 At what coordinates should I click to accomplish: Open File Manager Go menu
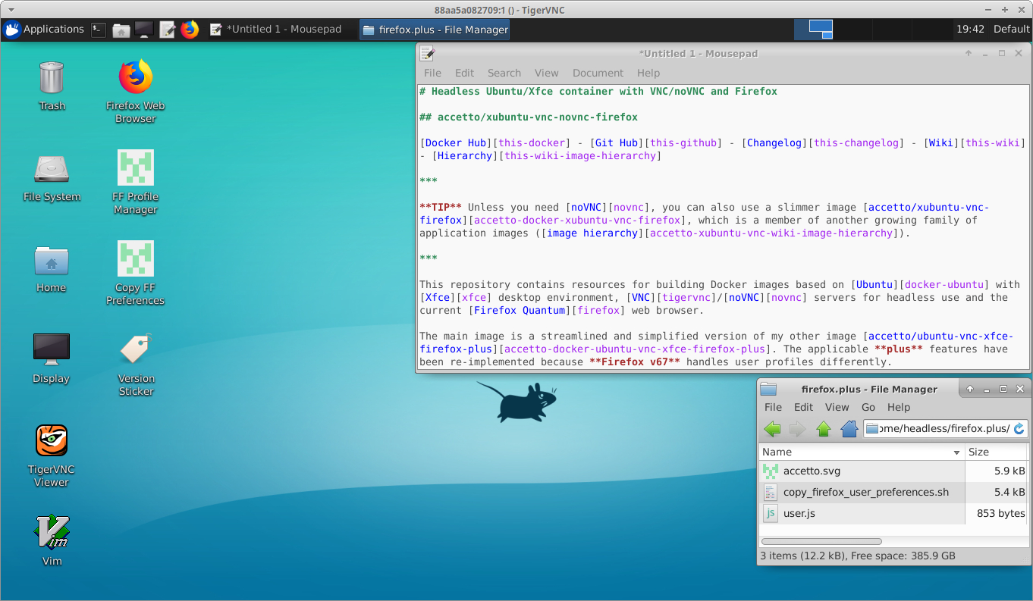coord(868,407)
